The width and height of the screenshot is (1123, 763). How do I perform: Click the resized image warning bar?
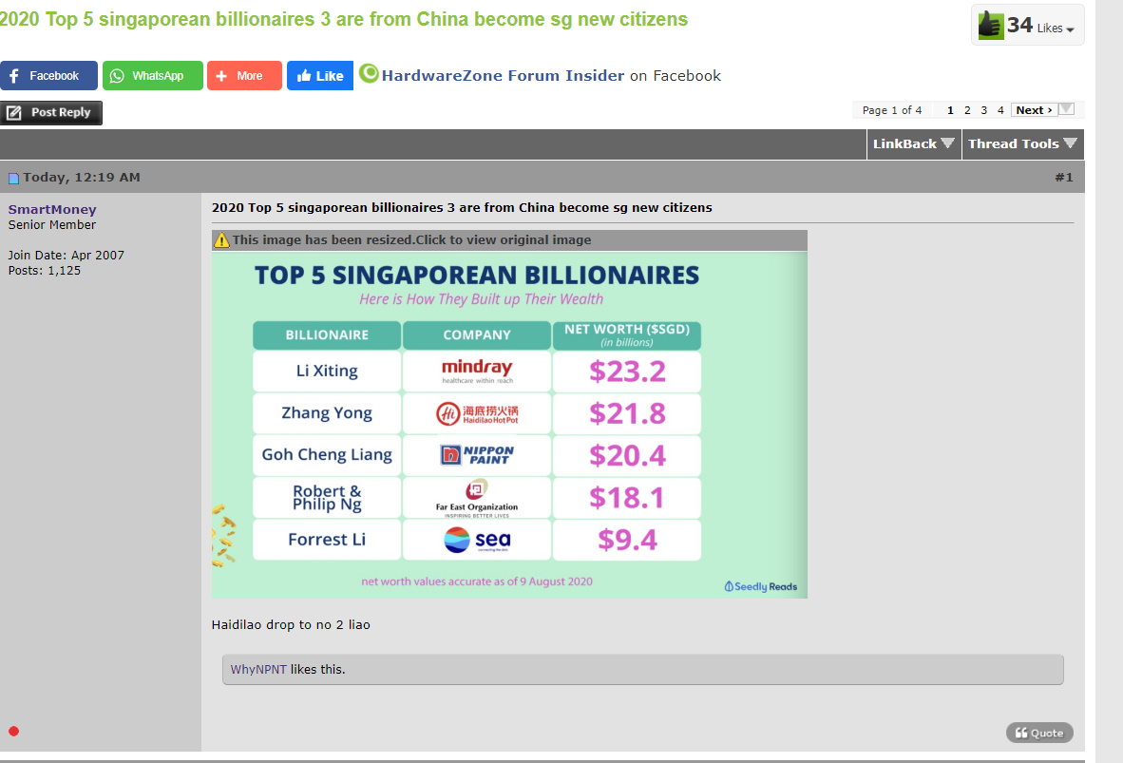point(509,240)
